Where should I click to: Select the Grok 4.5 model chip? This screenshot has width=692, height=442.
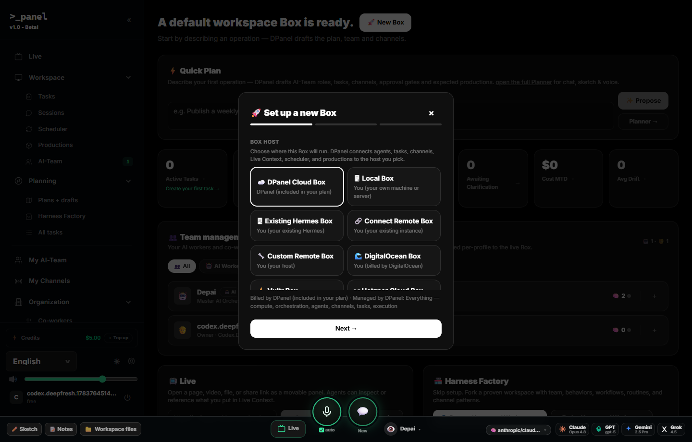click(671, 429)
